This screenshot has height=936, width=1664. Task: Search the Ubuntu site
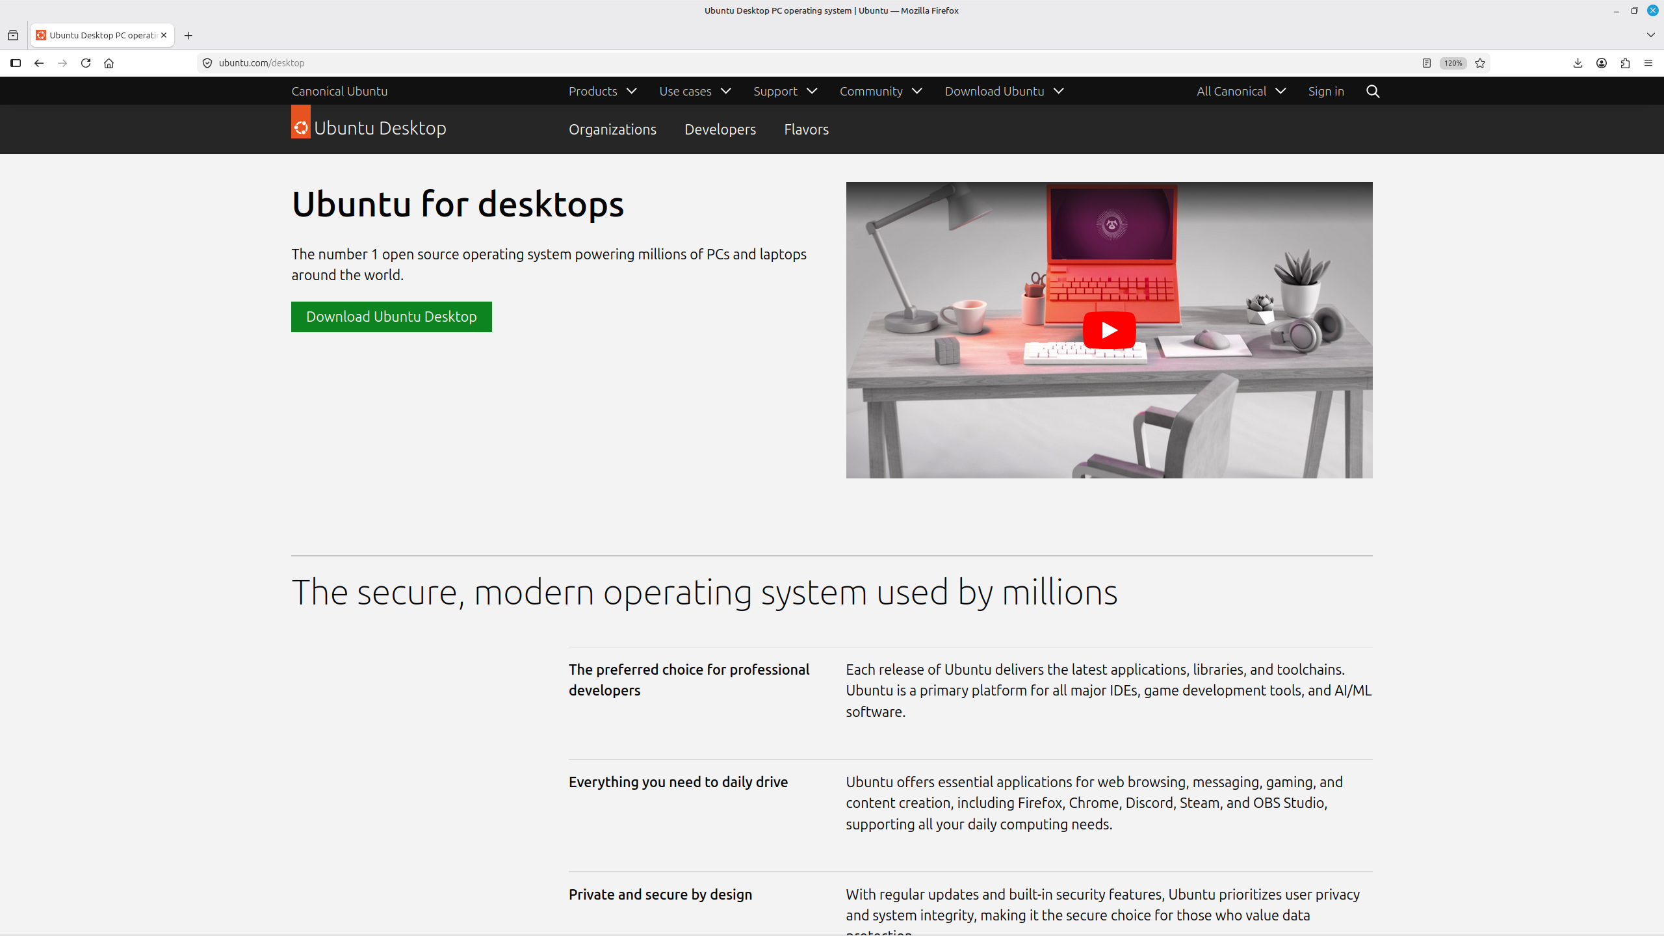(1373, 92)
